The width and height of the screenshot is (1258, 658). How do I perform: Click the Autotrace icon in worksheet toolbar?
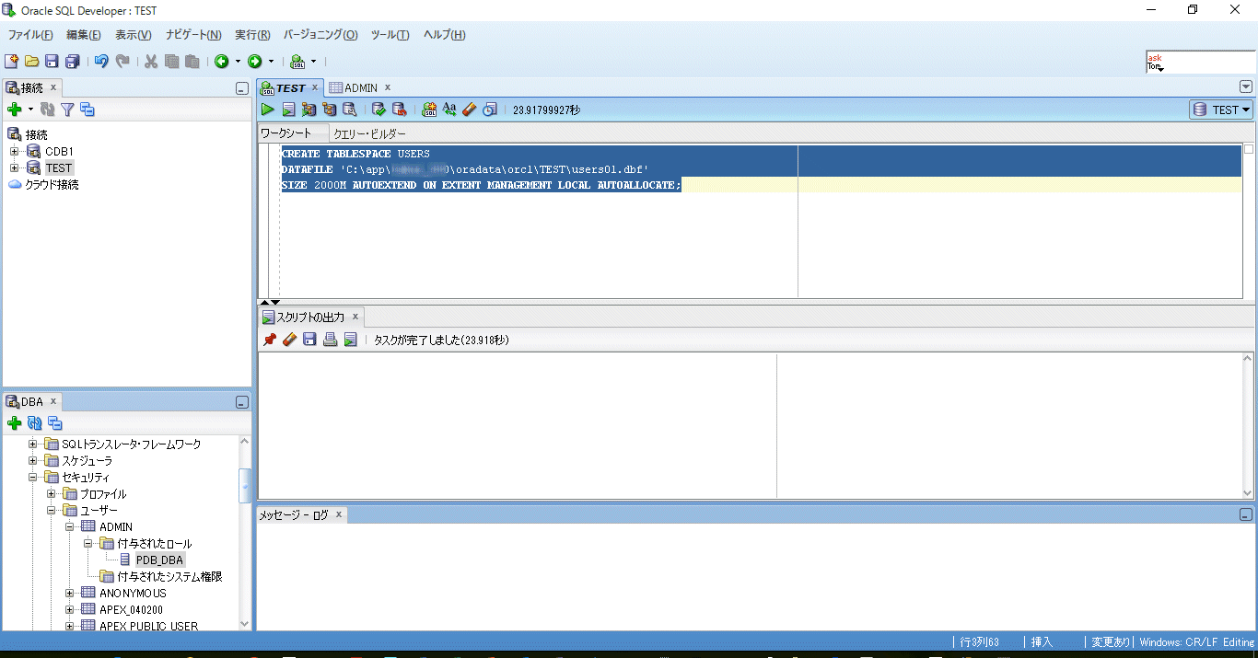[x=329, y=110]
